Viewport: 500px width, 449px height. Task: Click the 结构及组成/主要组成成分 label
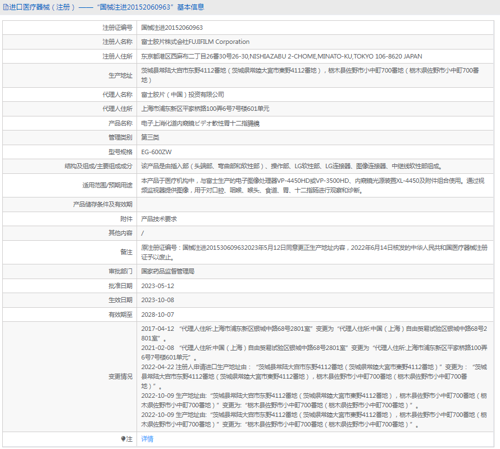(98, 166)
